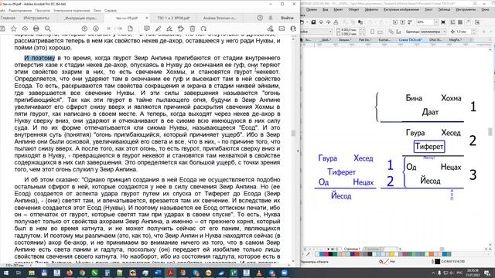Pick black swatch in CorelDRAW palette
Viewport: 495px width, 278px height.
(330, 254)
